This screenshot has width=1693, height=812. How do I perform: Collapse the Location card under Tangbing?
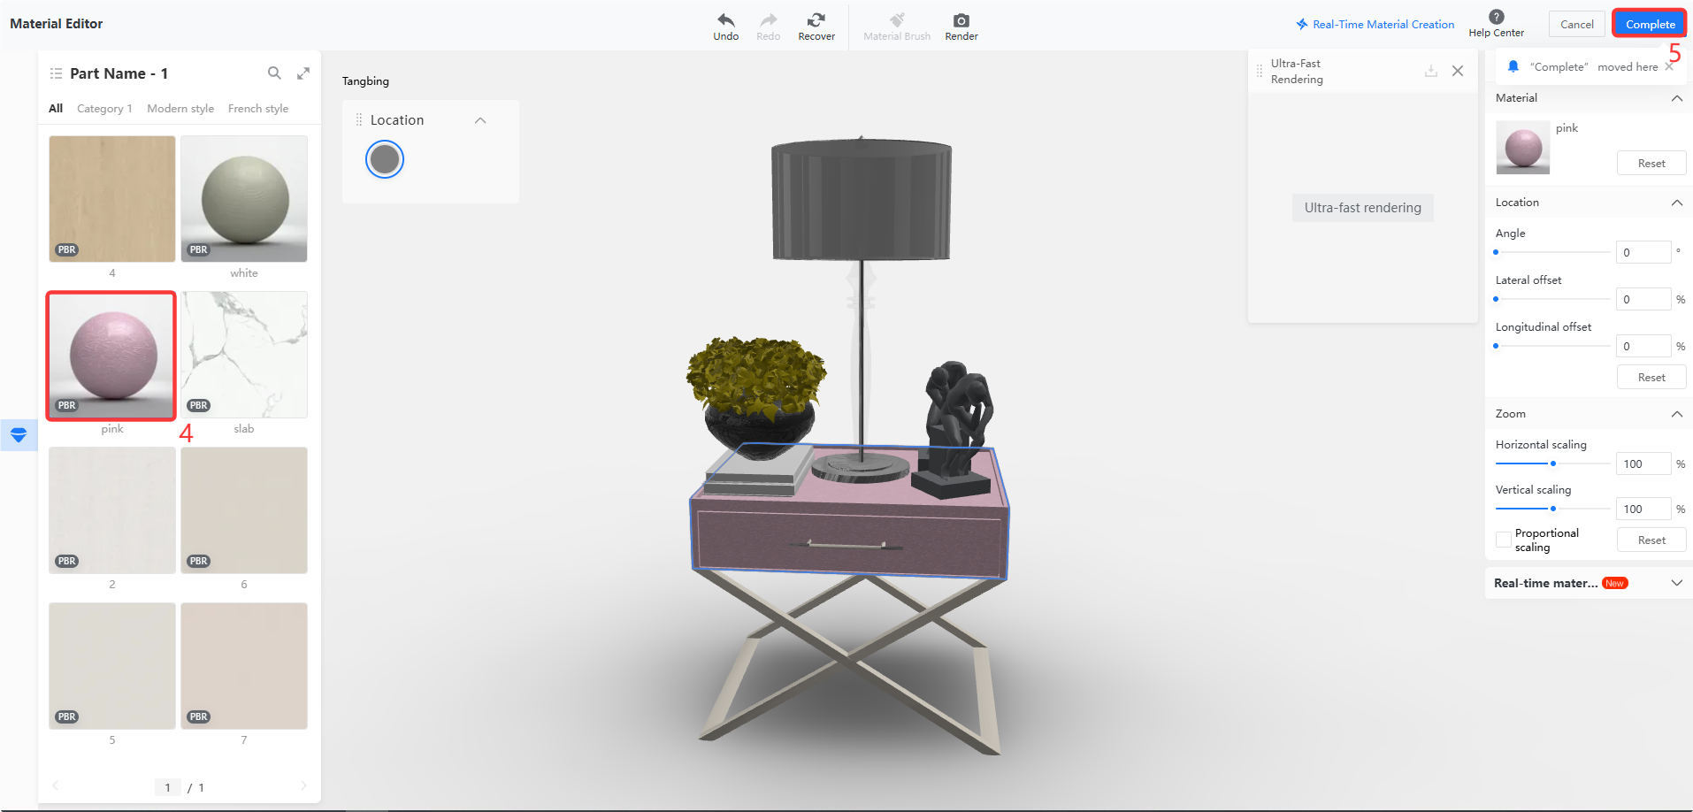click(x=480, y=120)
